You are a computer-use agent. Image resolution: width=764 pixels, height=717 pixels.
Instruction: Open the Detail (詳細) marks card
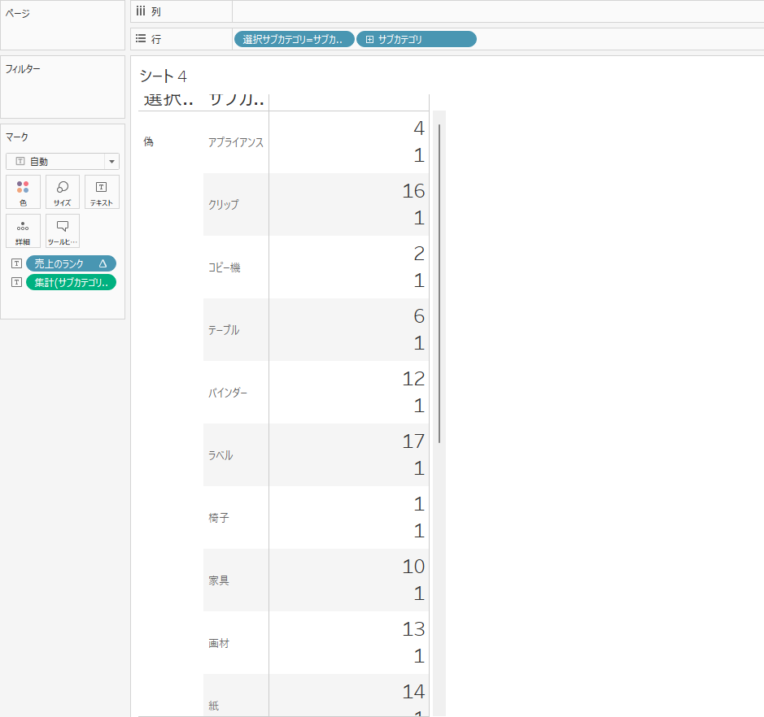coord(23,231)
